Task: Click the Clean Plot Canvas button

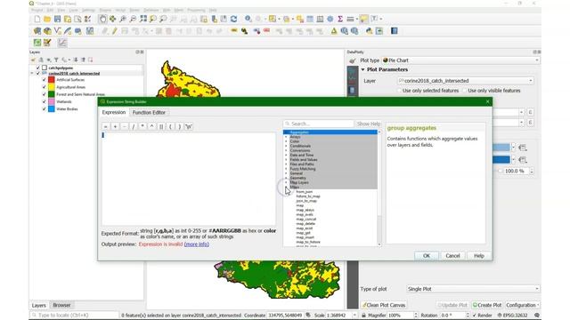Action: tap(384, 305)
